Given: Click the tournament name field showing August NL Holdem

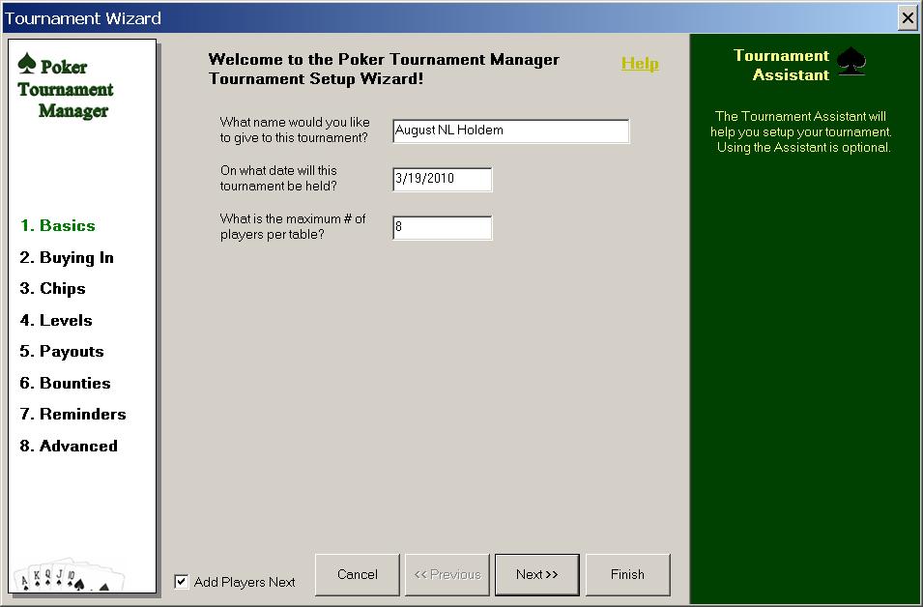Looking at the screenshot, I should pos(510,130).
